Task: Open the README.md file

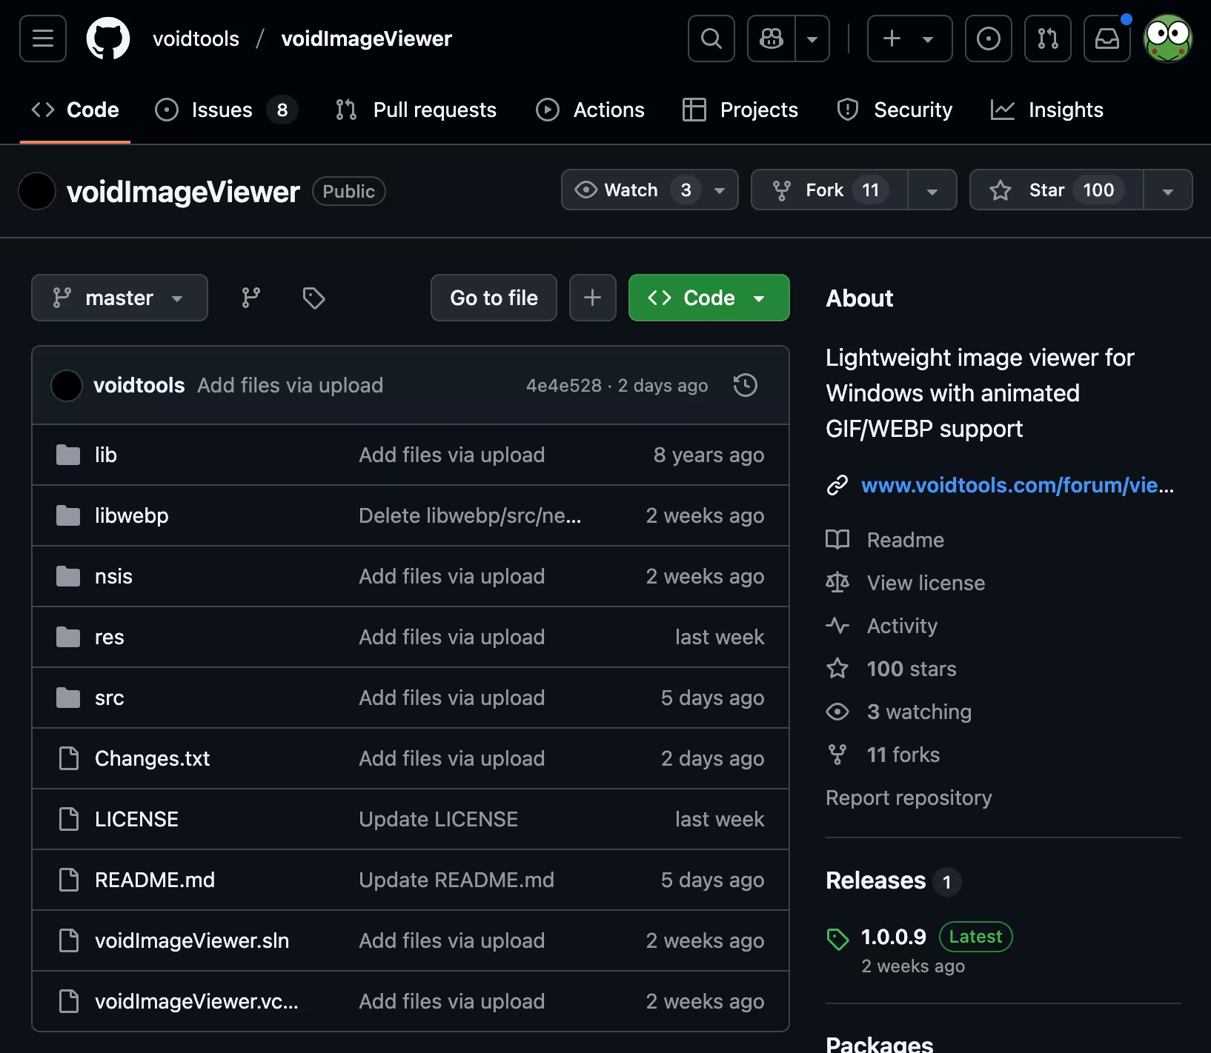Action: point(154,880)
